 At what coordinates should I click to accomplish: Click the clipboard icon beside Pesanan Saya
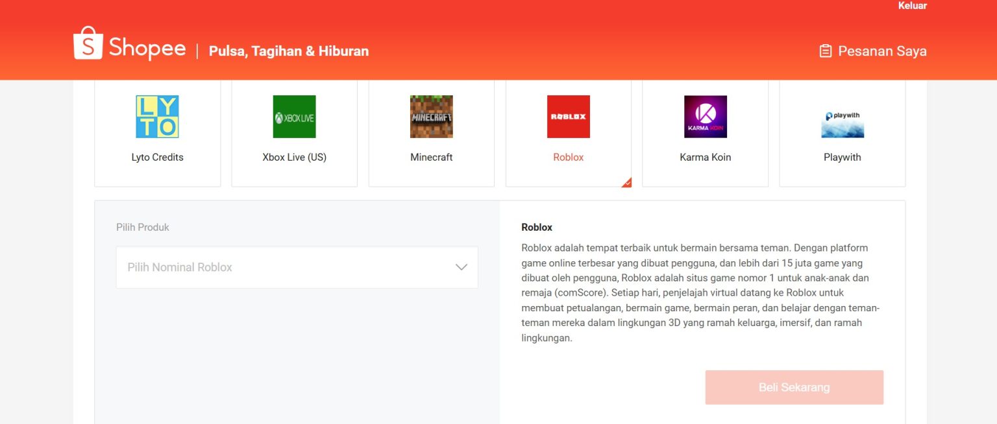[x=826, y=50]
